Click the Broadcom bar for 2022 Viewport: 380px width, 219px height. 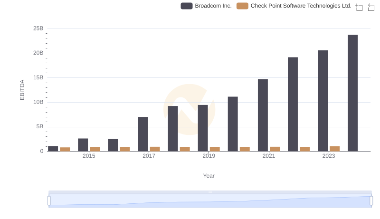pos(293,104)
